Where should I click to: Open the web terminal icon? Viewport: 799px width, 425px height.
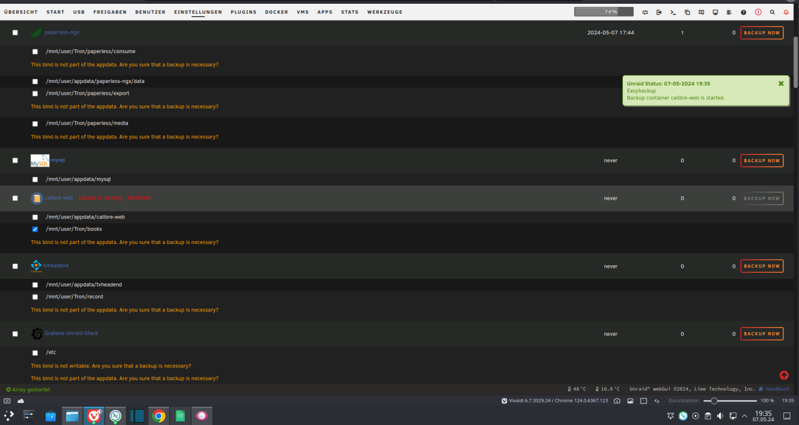coord(673,12)
